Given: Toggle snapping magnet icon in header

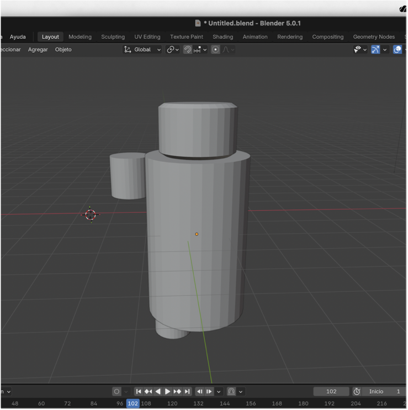Looking at the screenshot, I should [188, 50].
